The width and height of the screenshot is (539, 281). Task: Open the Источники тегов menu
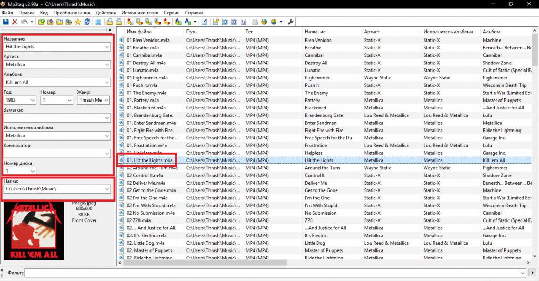pyautogui.click(x=139, y=13)
